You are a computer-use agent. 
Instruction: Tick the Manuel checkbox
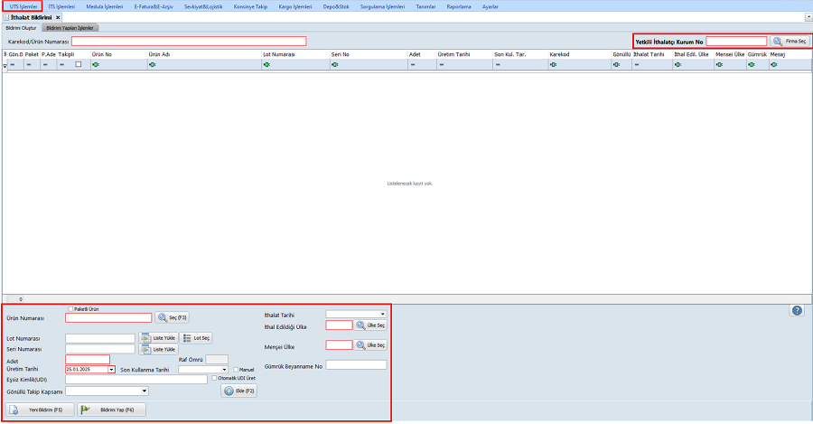[235, 369]
